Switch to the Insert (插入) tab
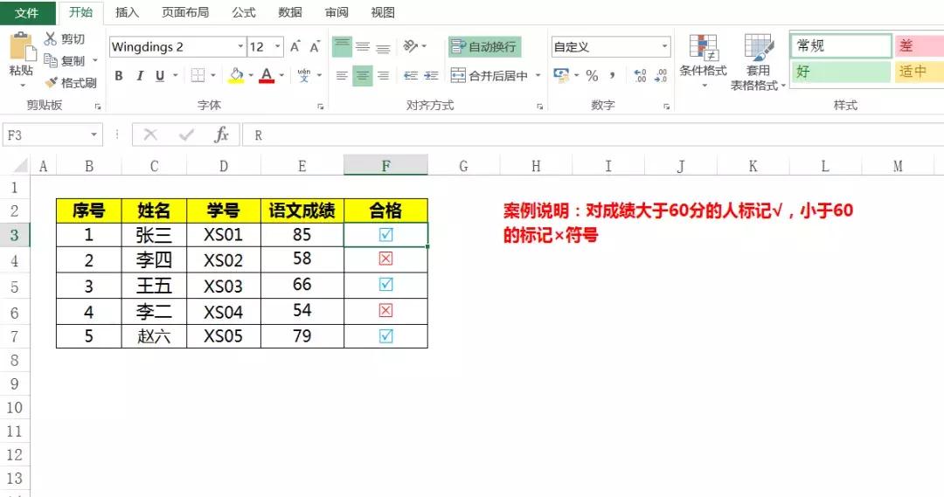Viewport: 944px width, 497px height. click(x=127, y=12)
